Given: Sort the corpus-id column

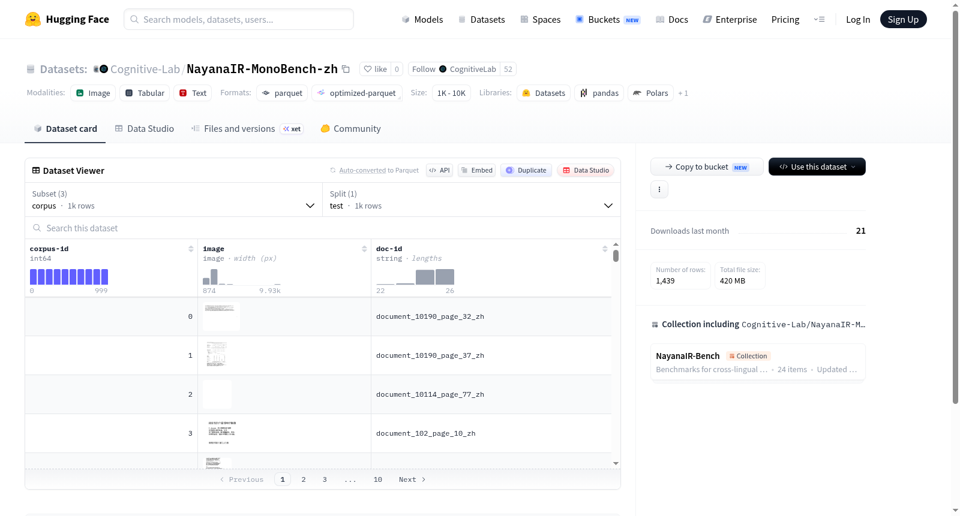Looking at the screenshot, I should (191, 249).
